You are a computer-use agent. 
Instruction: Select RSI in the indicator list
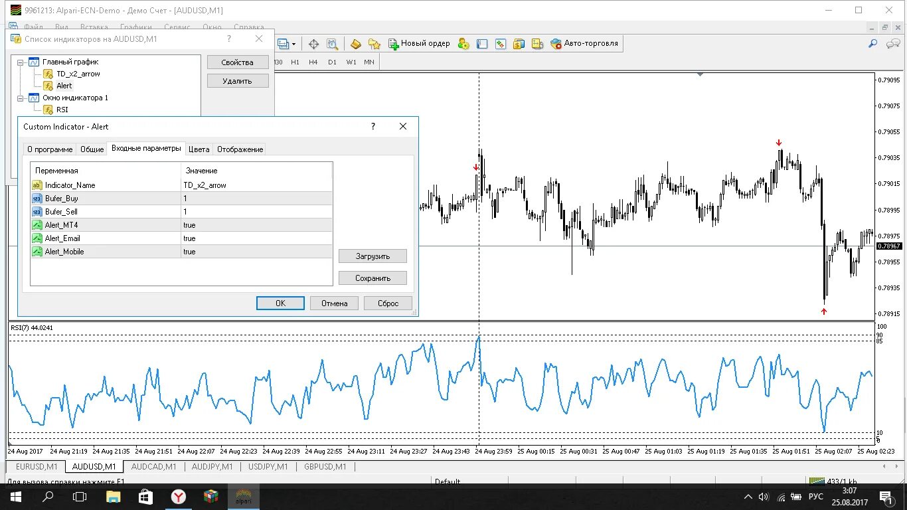coord(62,110)
